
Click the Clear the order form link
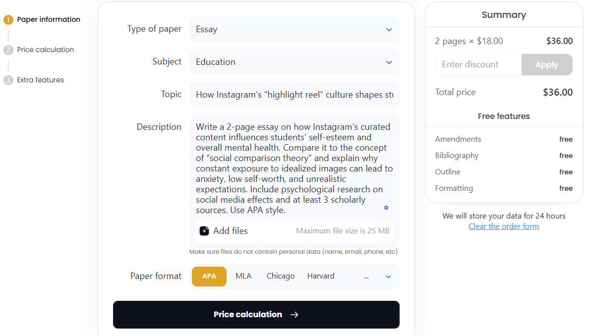504,226
